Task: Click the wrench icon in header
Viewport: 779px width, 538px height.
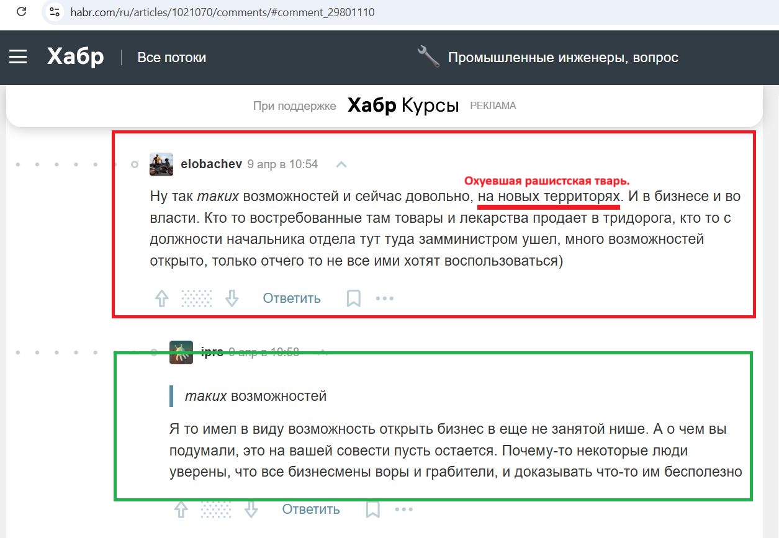Action: coord(428,57)
